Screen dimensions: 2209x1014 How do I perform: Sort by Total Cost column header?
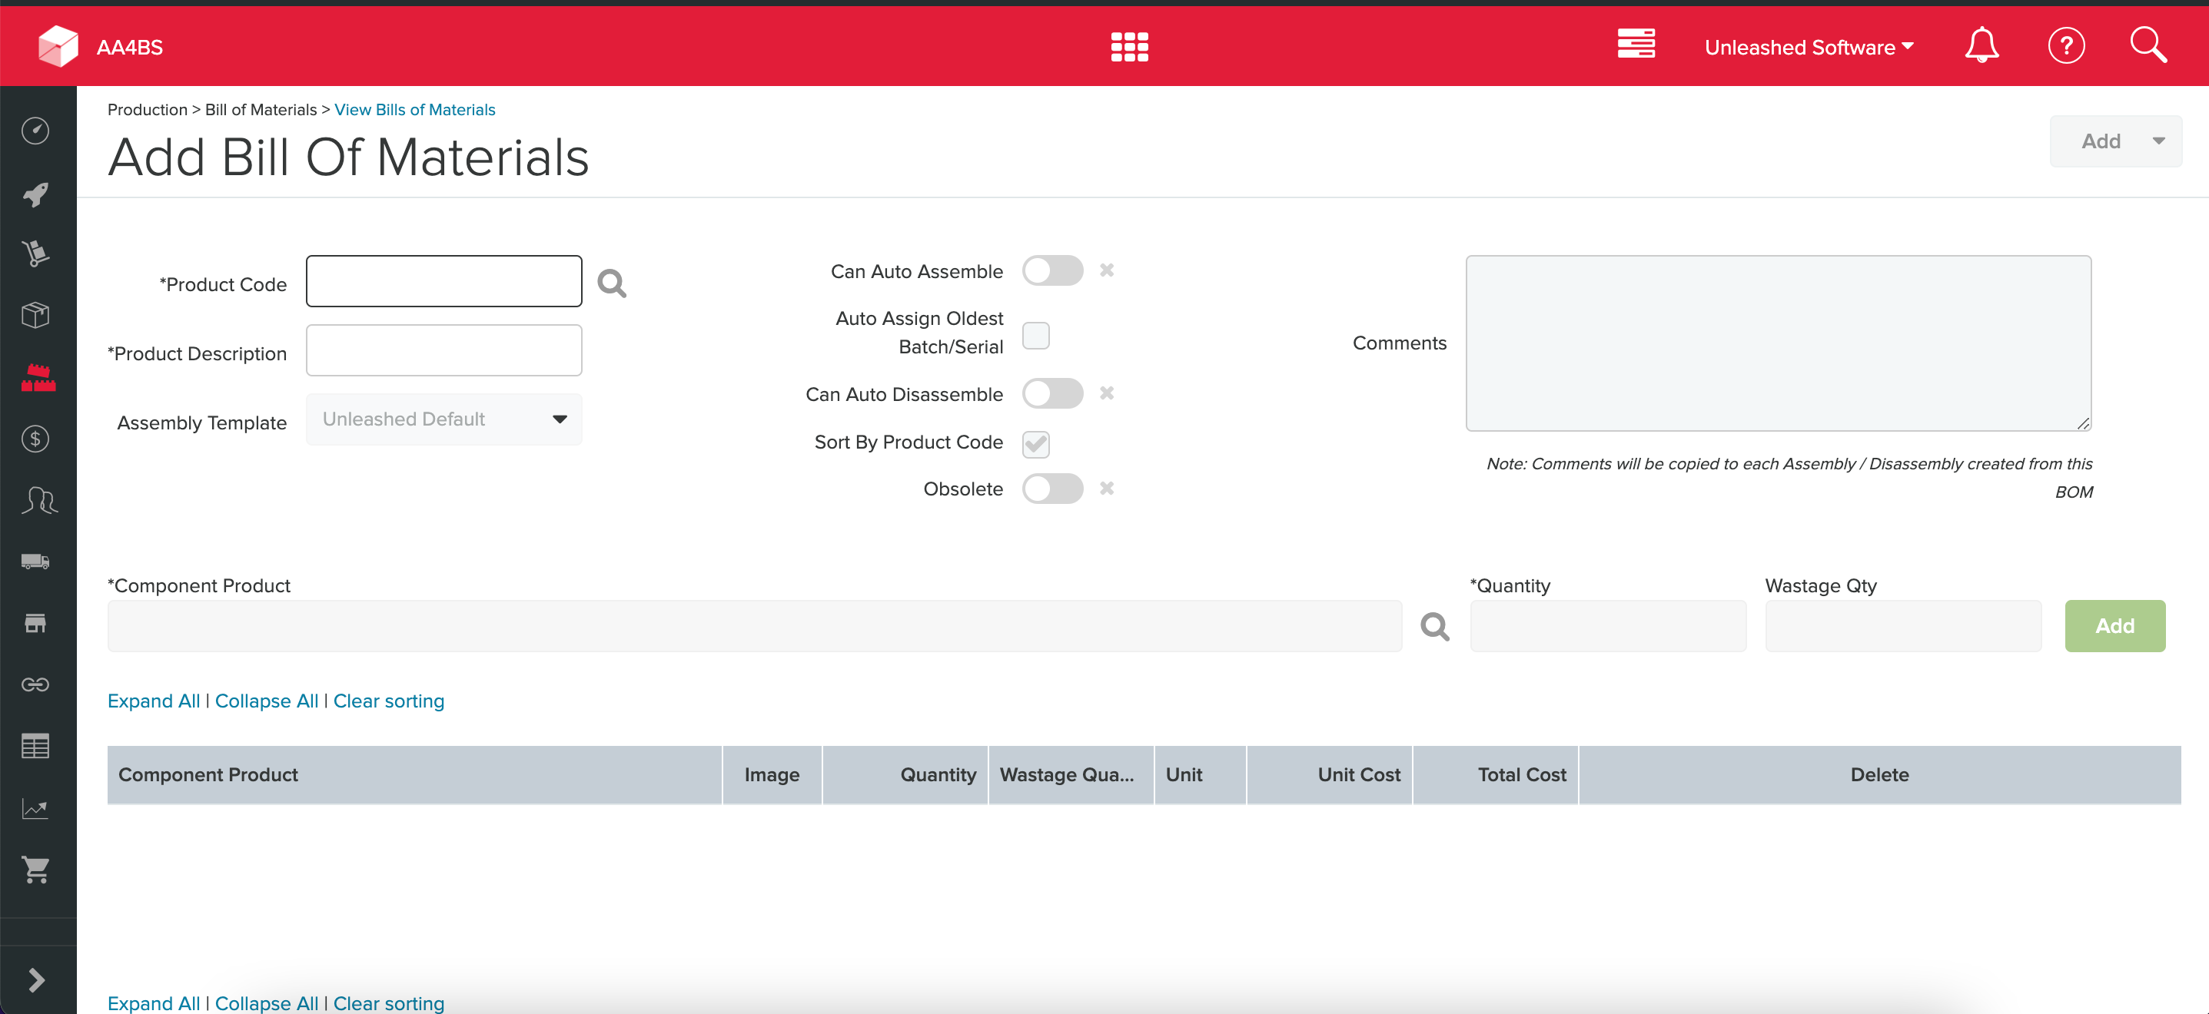(x=1495, y=775)
